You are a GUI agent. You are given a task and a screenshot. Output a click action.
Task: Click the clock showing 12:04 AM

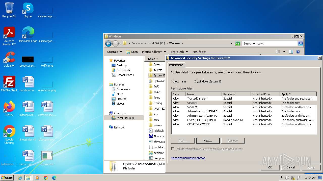click(x=310, y=178)
